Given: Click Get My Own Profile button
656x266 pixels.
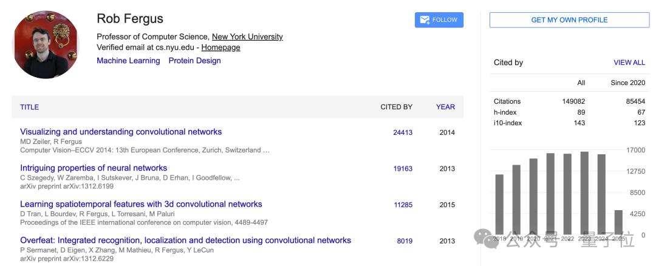Looking at the screenshot, I should pyautogui.click(x=569, y=20).
